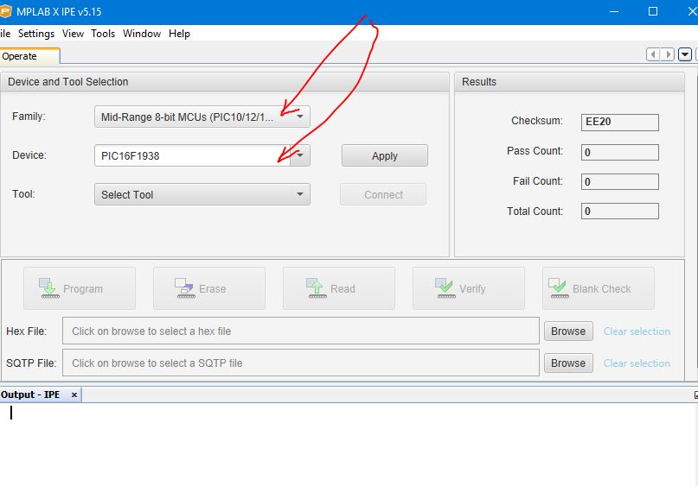This screenshot has width=698, height=486.
Task: Maximize the MPLAB X IPE window
Action: (x=653, y=11)
